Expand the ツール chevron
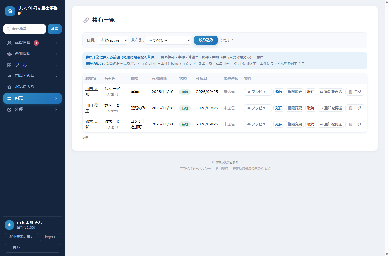Viewport: 389px width, 256px height. pyautogui.click(x=56, y=65)
